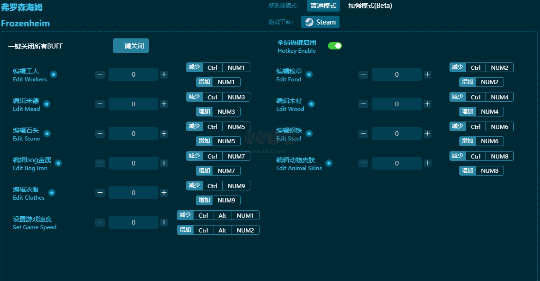Image resolution: width=540 pixels, height=281 pixels.
Task: Increase Edit Stone value with plus
Action: (x=164, y=134)
